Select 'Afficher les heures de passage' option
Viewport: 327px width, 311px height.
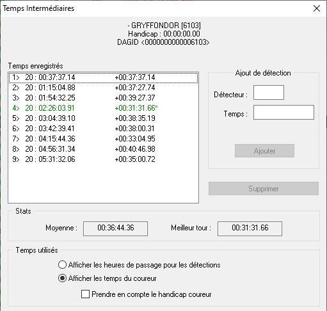(62, 265)
